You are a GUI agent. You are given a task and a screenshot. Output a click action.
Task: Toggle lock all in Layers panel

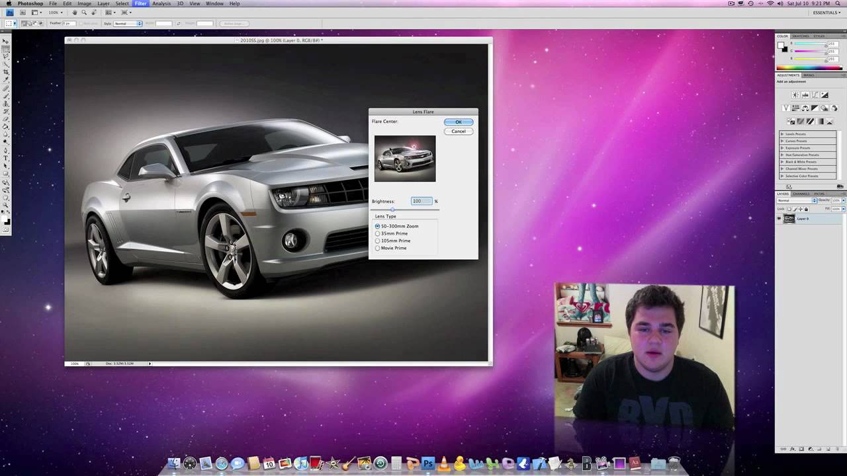[806, 209]
